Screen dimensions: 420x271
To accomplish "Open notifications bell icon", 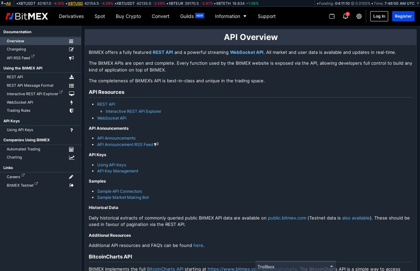I will point(345,16).
